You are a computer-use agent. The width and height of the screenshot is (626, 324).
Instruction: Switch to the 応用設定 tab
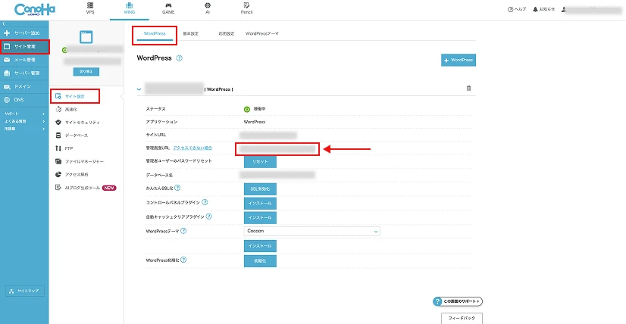pyautogui.click(x=227, y=33)
